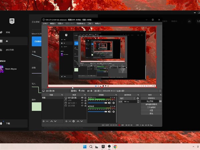Mute the 桌面音频 speaker icon

point(109,112)
